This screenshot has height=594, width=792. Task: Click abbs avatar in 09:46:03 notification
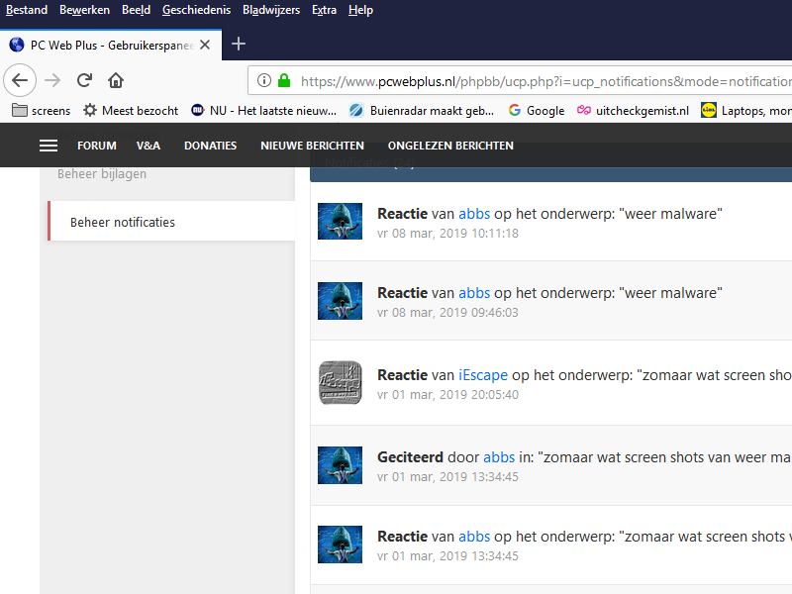pos(340,301)
